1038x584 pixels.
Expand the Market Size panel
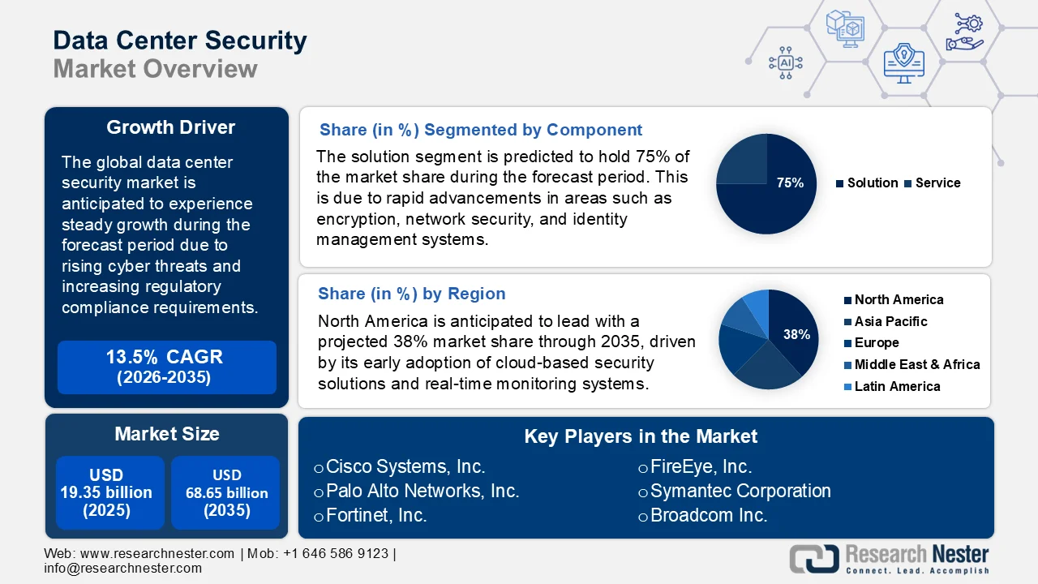pos(166,434)
